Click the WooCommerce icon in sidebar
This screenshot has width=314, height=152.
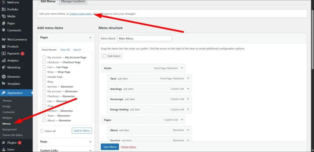coord(4,39)
